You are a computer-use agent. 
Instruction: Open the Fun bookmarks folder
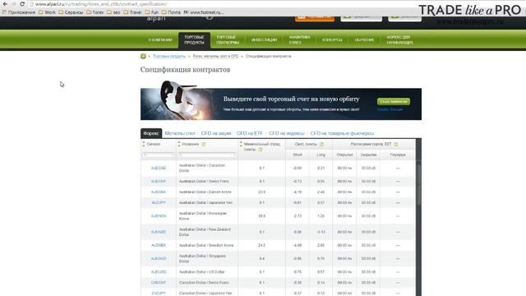coord(151,12)
